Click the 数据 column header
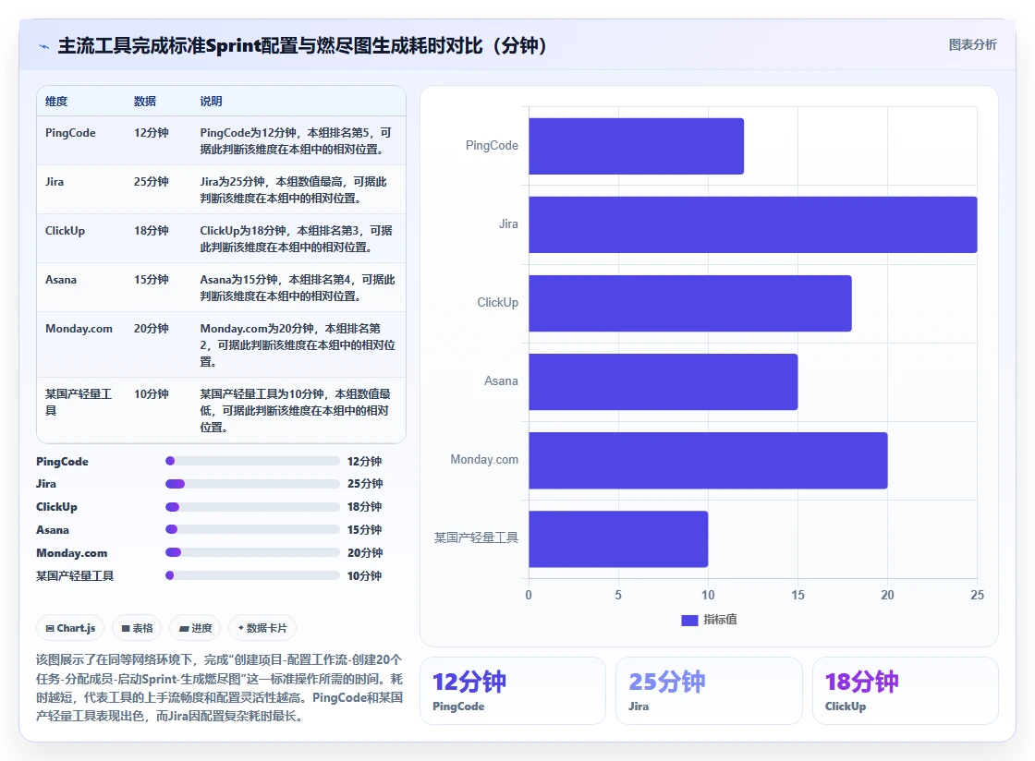Image resolution: width=1035 pixels, height=761 pixels. 144,101
